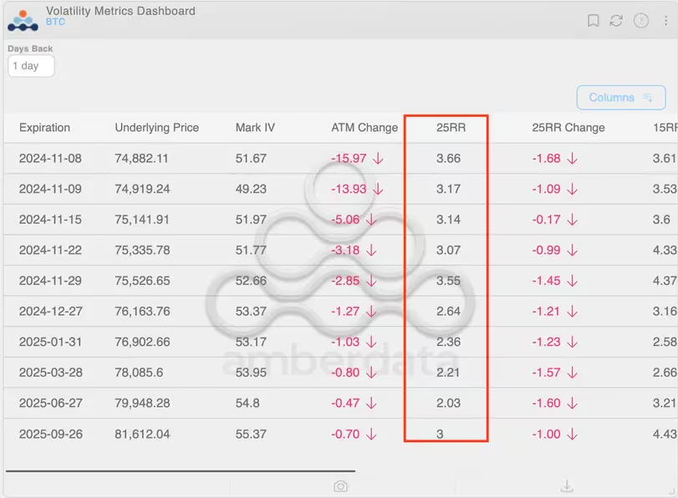This screenshot has height=498, width=678.
Task: Click underlying price 75,335.78
Action: pyautogui.click(x=142, y=251)
